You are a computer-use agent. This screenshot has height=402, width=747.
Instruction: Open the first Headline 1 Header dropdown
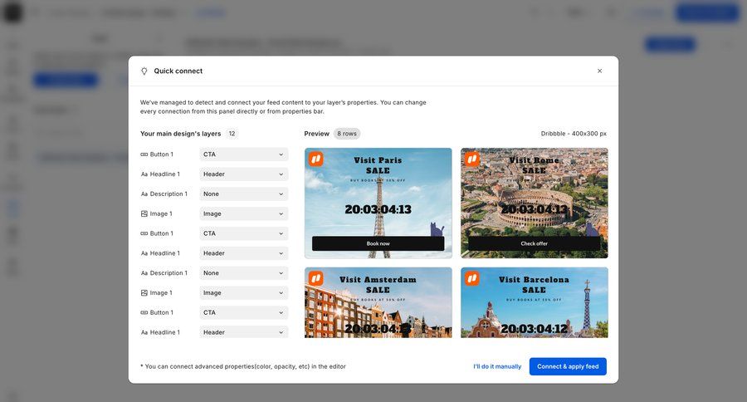pyautogui.click(x=243, y=174)
